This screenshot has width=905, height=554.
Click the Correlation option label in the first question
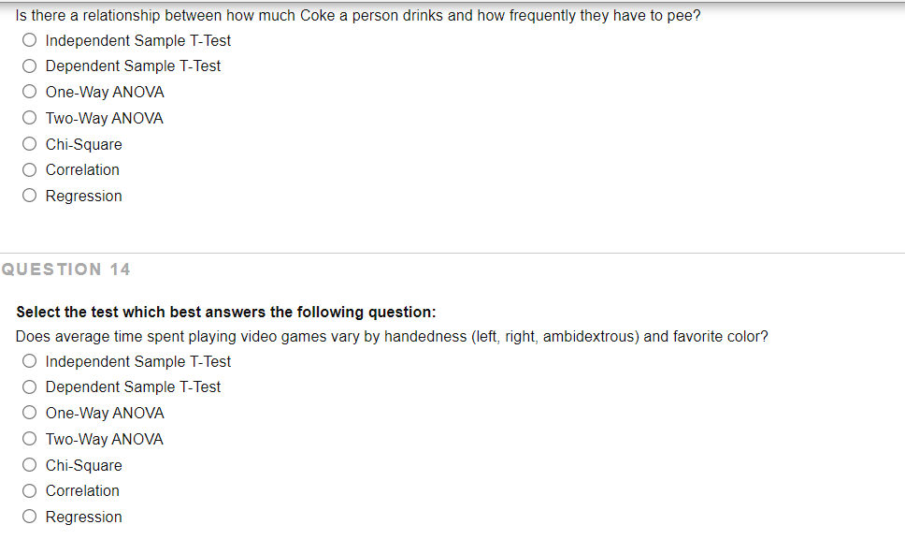coord(82,169)
